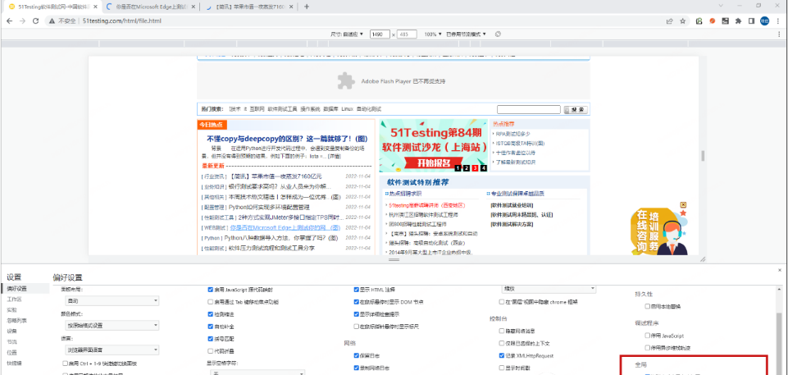Bookmark this page with the star icon
The width and height of the screenshot is (788, 375).
click(682, 21)
